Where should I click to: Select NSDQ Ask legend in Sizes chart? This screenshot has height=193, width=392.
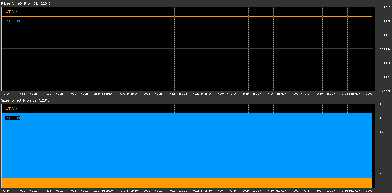click(13, 109)
